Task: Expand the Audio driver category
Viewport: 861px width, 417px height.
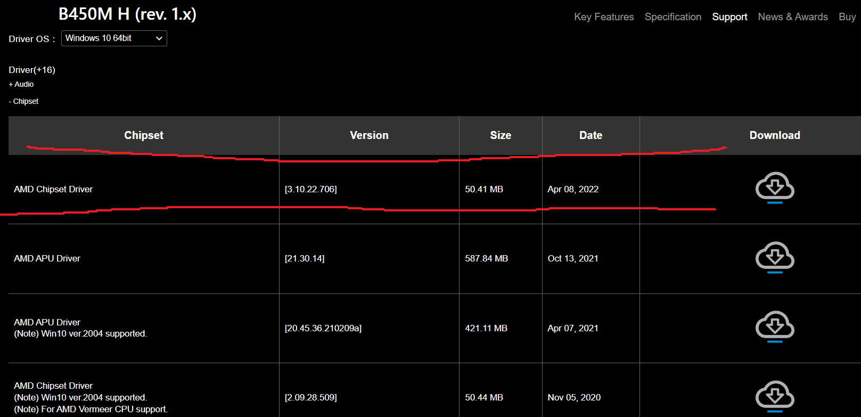Action: pyautogui.click(x=21, y=84)
